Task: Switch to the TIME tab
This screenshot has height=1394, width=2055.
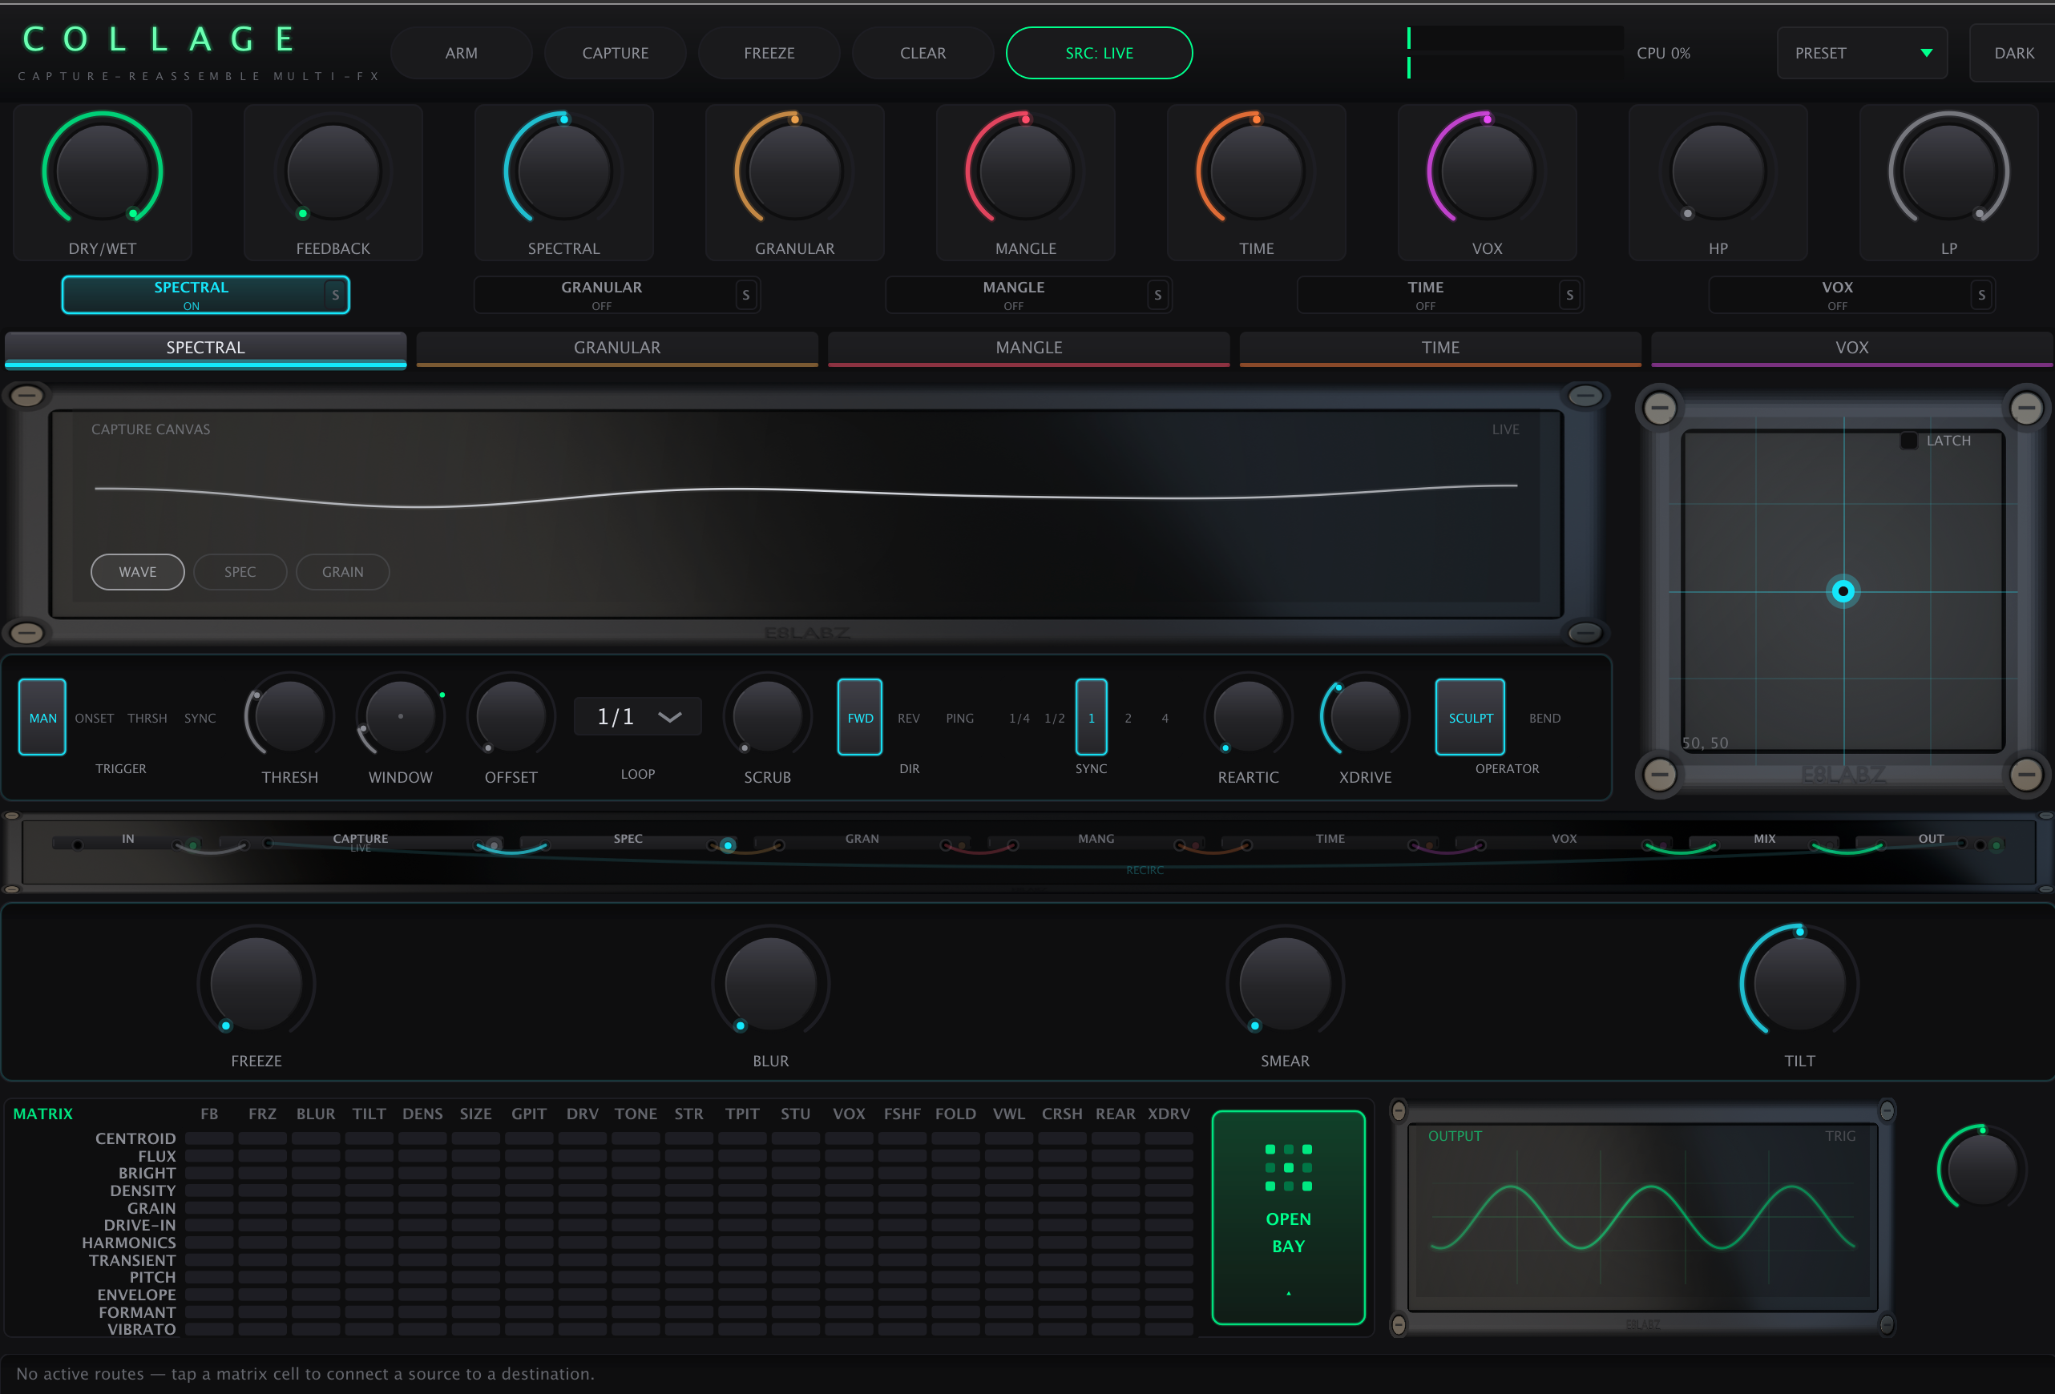Action: click(1439, 348)
